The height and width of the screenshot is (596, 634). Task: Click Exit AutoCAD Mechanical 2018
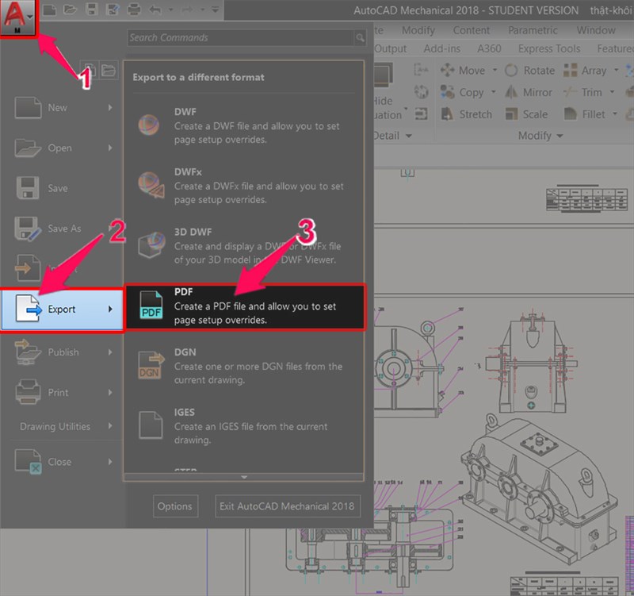[287, 506]
